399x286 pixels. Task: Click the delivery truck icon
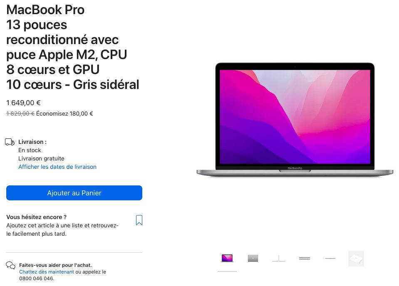tap(10, 142)
